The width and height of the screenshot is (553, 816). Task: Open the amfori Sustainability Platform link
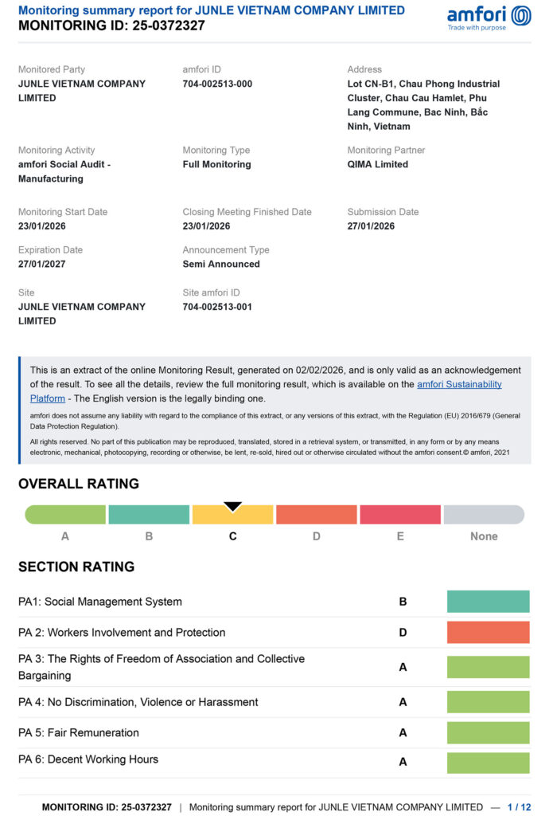(x=459, y=384)
